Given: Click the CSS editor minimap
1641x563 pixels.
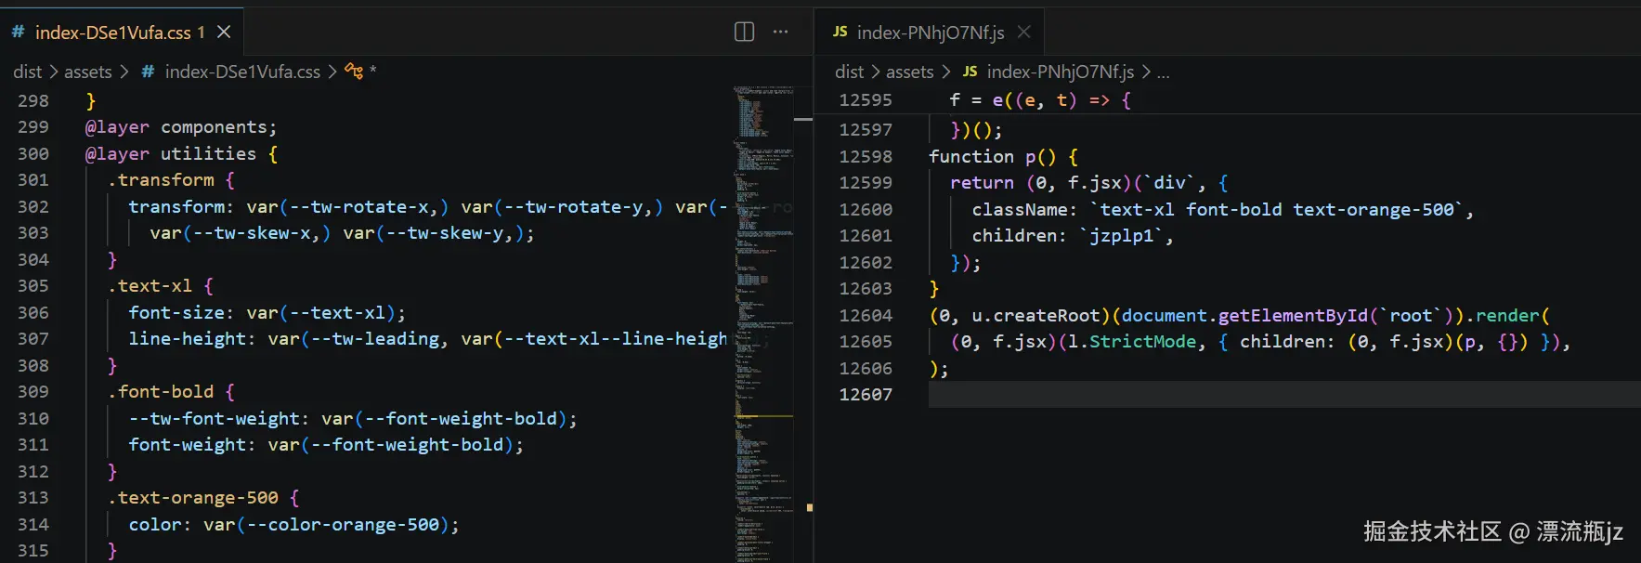Looking at the screenshot, I should pyautogui.click(x=763, y=323).
